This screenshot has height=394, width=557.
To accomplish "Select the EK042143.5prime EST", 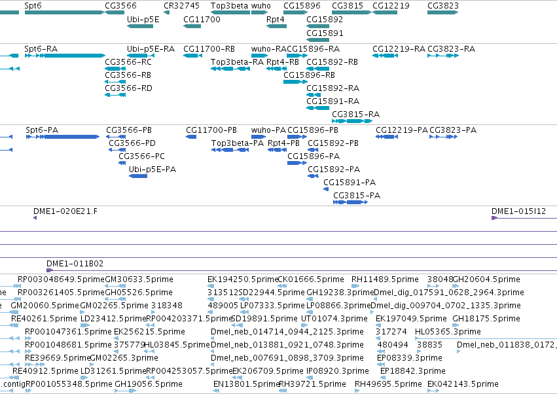I will coord(433,391).
